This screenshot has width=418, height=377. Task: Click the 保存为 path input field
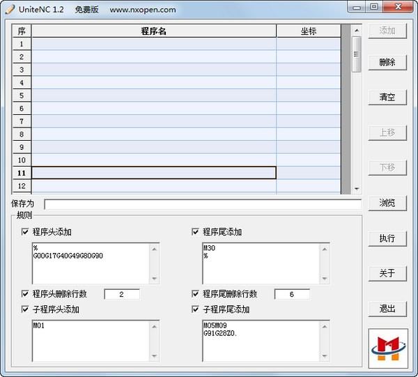202,204
